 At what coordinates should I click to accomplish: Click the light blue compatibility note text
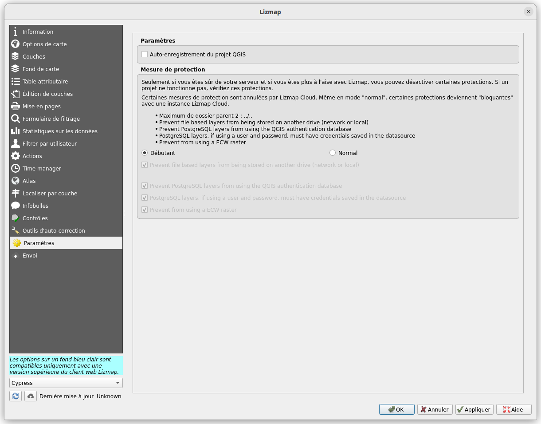66,366
